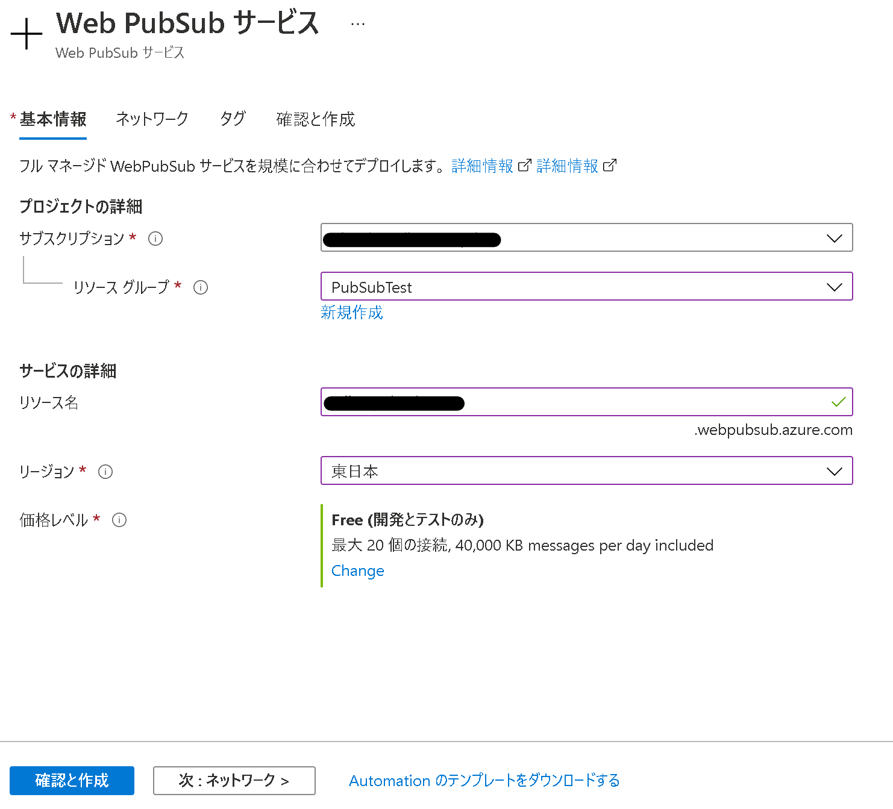Click first 詳細情報 external link icon
The height and width of the screenshot is (809, 893).
pyautogui.click(x=525, y=165)
